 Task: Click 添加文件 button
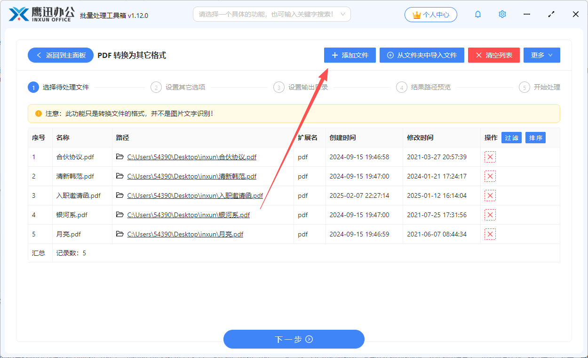pyautogui.click(x=350, y=55)
